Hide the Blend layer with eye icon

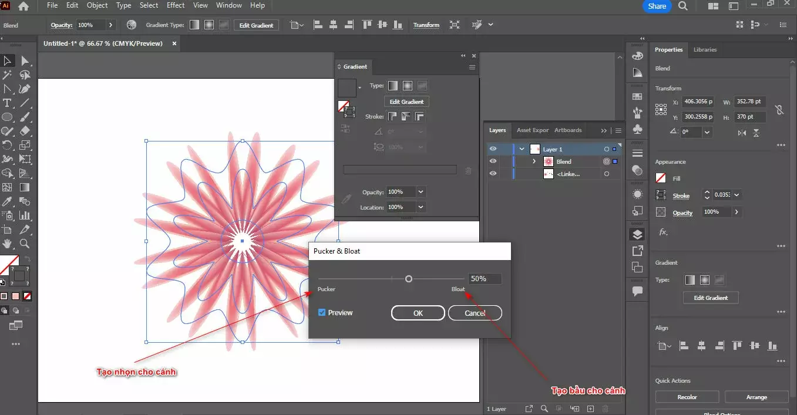pos(493,161)
